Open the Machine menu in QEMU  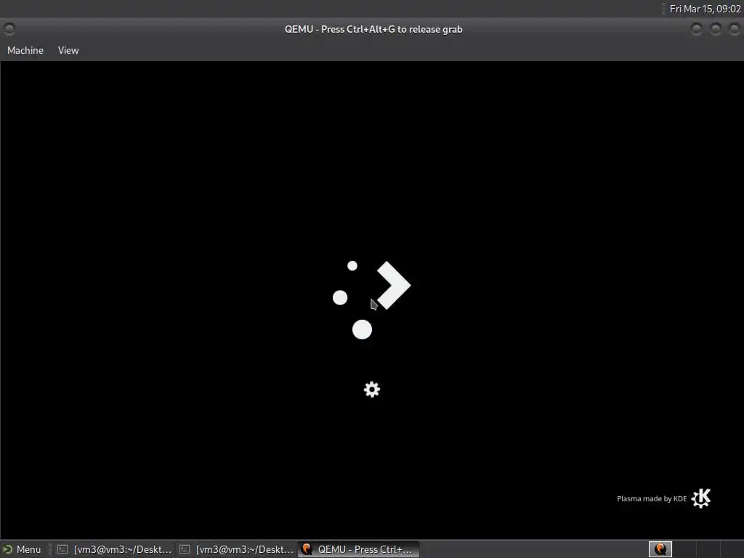(x=25, y=50)
